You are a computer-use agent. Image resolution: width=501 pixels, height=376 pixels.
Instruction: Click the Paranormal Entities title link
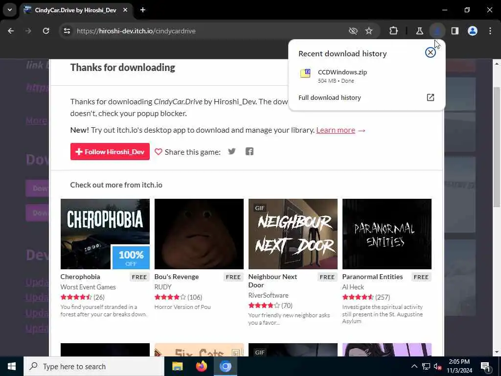pyautogui.click(x=372, y=277)
